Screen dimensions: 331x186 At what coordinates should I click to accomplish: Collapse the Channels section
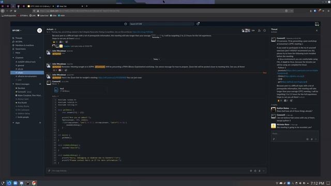pos(13,57)
